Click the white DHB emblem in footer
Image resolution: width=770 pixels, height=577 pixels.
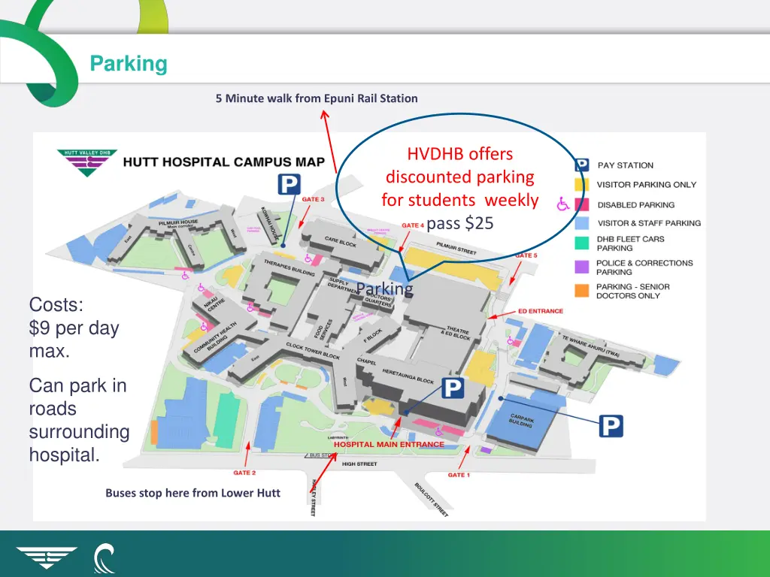(47, 558)
